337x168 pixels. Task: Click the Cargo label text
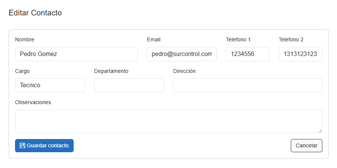coord(22,71)
